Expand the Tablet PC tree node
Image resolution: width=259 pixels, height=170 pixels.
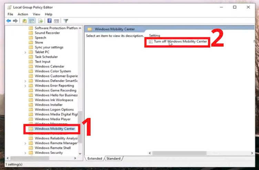tap(25, 52)
